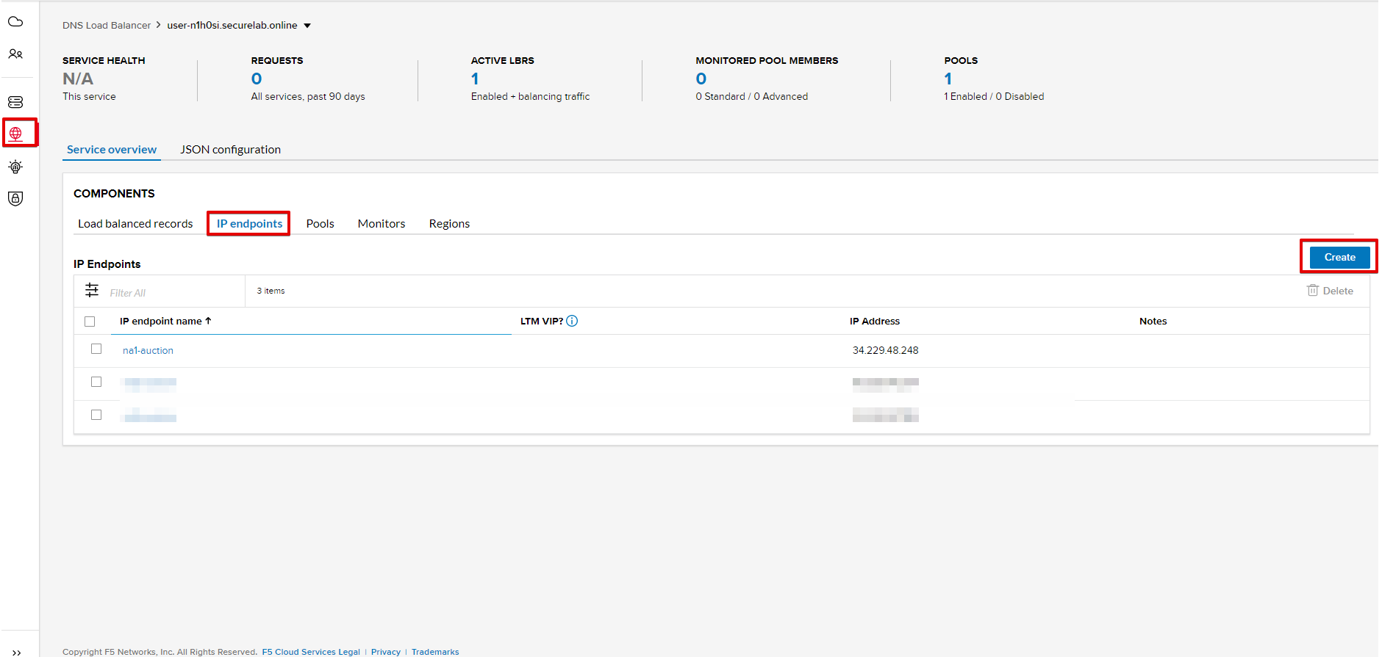Screen dimensions: 1382x657
Task: Select the IP endpoints tab
Action: point(249,224)
